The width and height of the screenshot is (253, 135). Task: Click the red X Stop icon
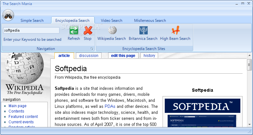(x=88, y=30)
